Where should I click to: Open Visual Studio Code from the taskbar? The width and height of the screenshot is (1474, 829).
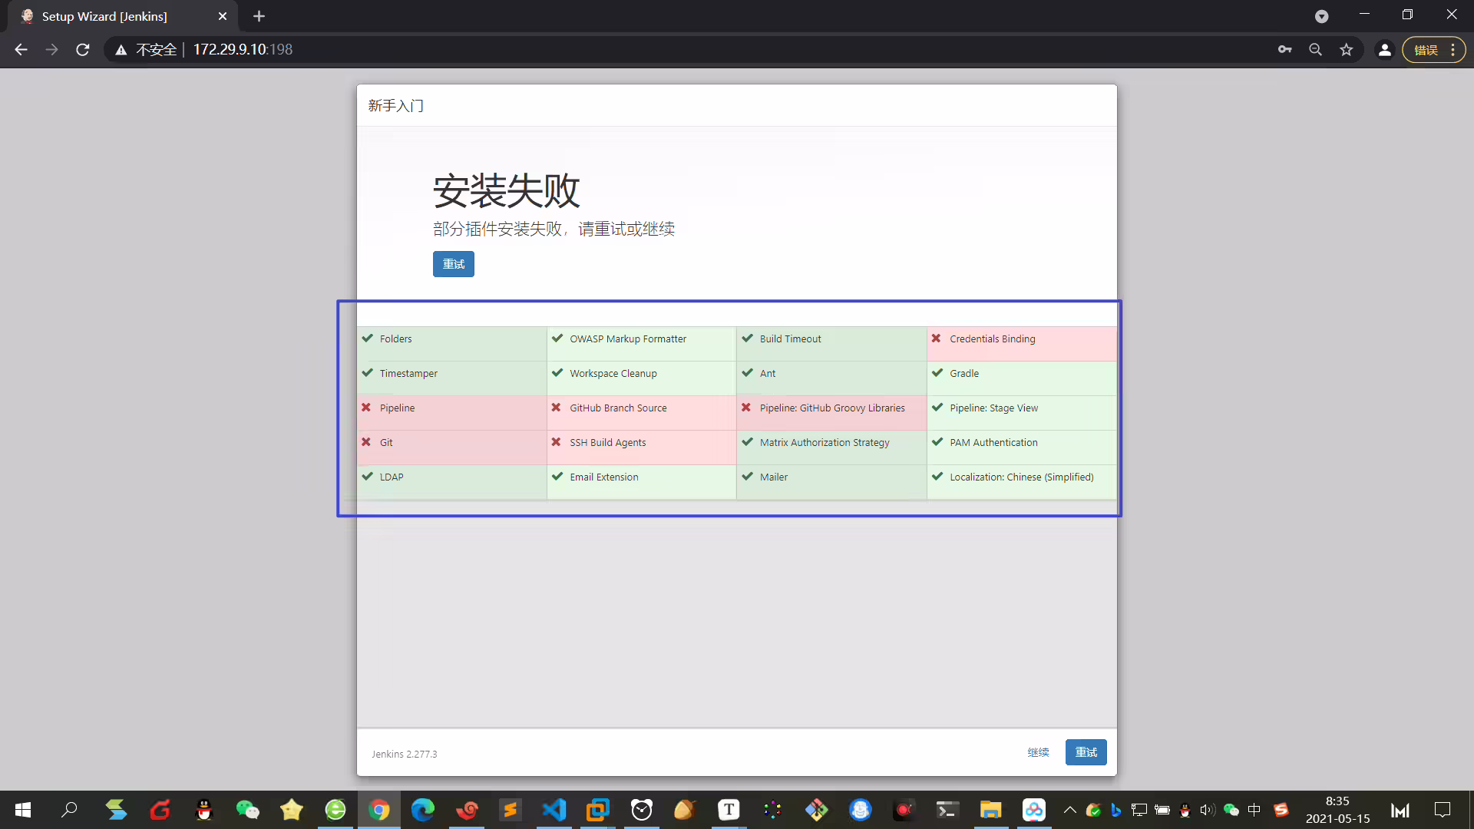tap(554, 810)
